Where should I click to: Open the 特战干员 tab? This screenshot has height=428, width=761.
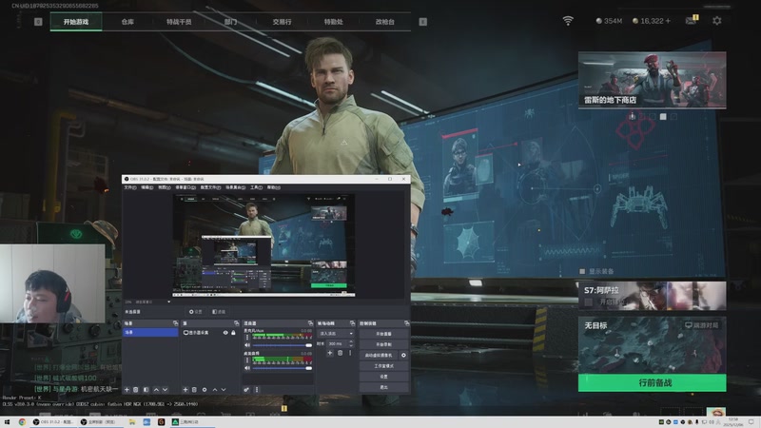click(179, 22)
